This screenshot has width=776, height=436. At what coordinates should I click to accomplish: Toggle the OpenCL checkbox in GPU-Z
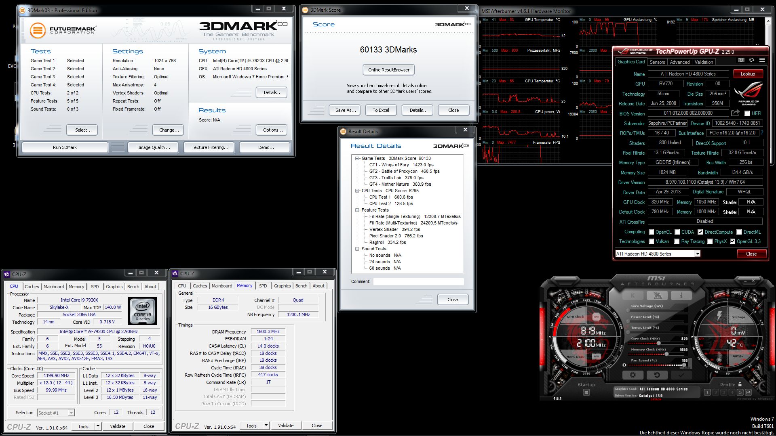click(x=651, y=232)
